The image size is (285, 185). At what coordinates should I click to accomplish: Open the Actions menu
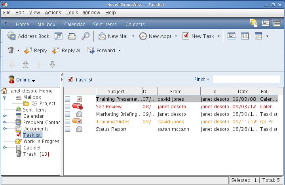53,13
